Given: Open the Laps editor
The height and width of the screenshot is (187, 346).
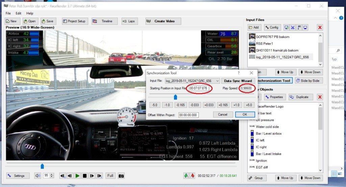Looking at the screenshot, I should coord(129,21).
